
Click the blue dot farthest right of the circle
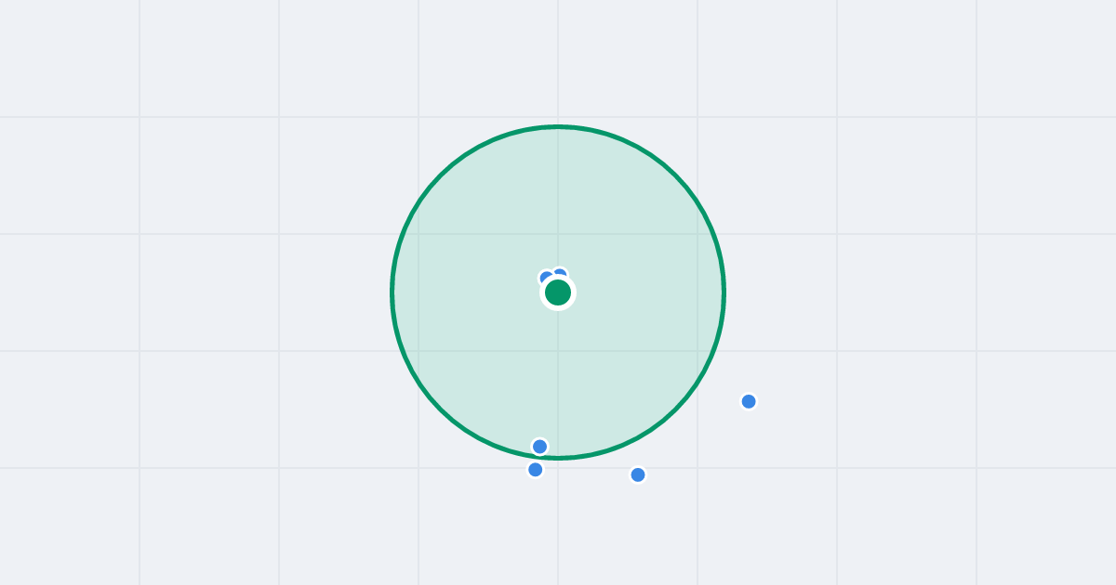click(749, 401)
